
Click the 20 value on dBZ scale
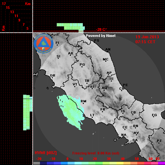tap(95, 159)
